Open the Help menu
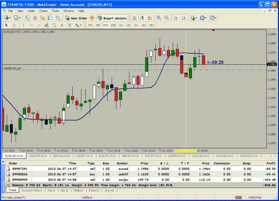 81,11
